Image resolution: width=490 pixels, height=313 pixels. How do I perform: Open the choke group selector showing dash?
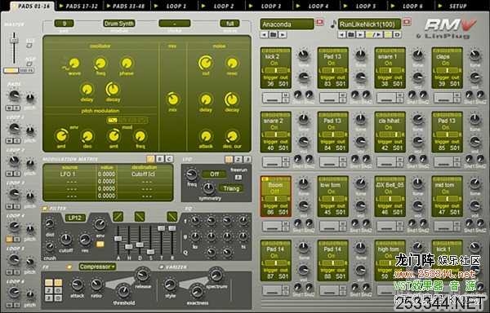175,24
